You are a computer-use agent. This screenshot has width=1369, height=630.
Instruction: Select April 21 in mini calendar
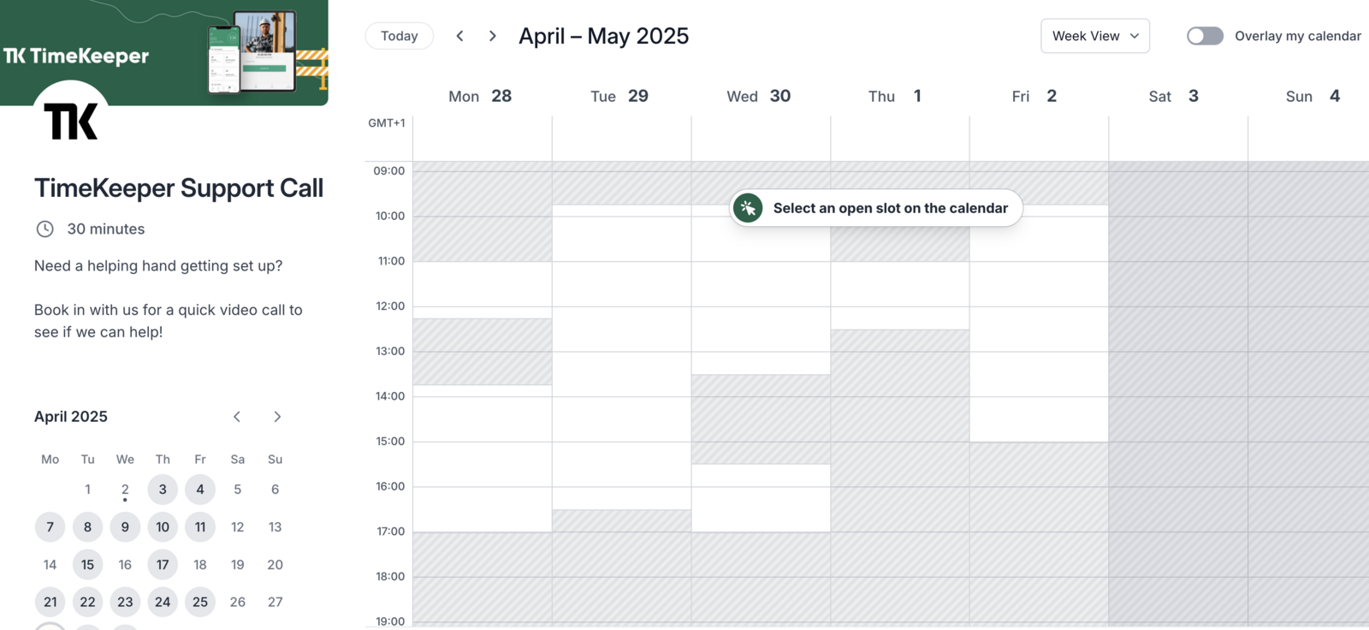50,603
